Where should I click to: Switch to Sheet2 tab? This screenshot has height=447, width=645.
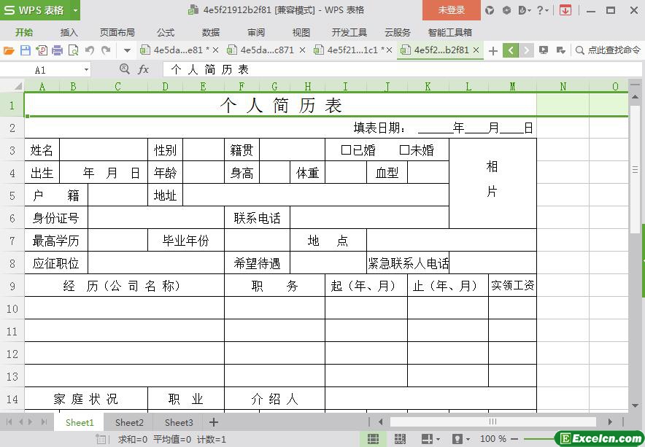[129, 422]
